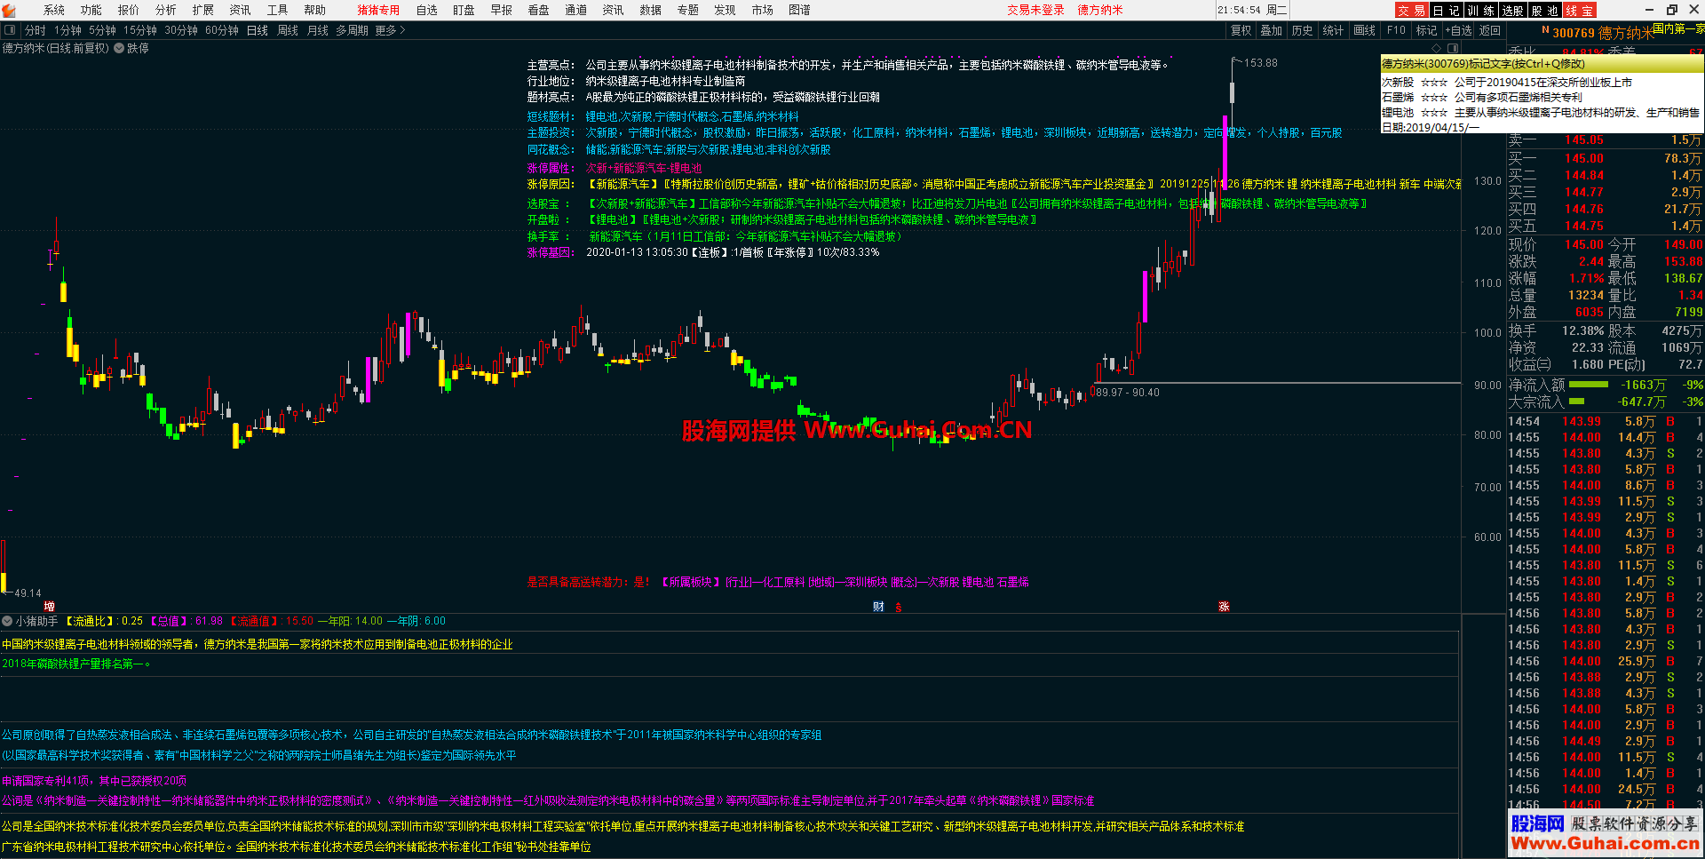Click the diamond icon above the chart

point(1437,48)
